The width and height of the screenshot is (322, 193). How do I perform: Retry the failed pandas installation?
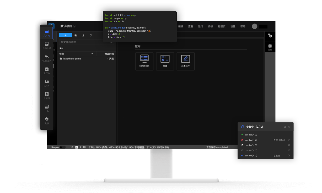[289, 140]
